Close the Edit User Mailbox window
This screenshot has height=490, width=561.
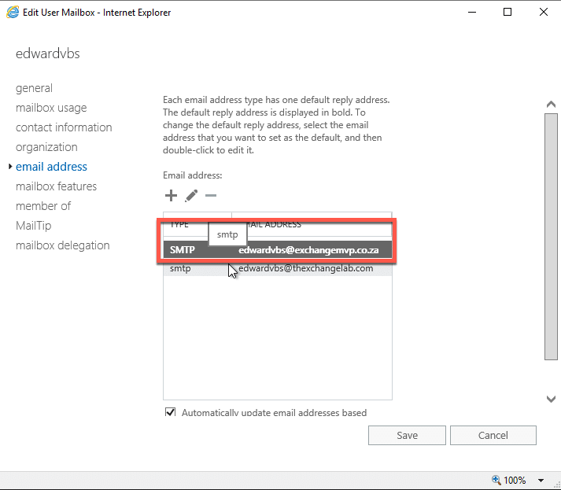(x=544, y=12)
